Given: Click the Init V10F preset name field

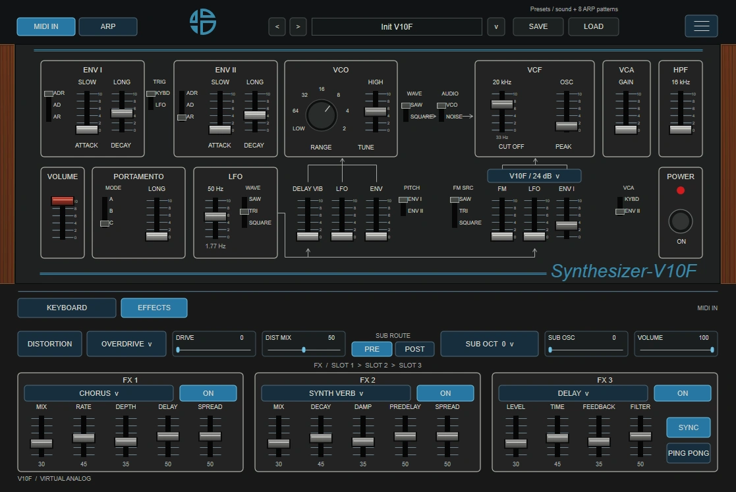Looking at the screenshot, I should [x=397, y=27].
